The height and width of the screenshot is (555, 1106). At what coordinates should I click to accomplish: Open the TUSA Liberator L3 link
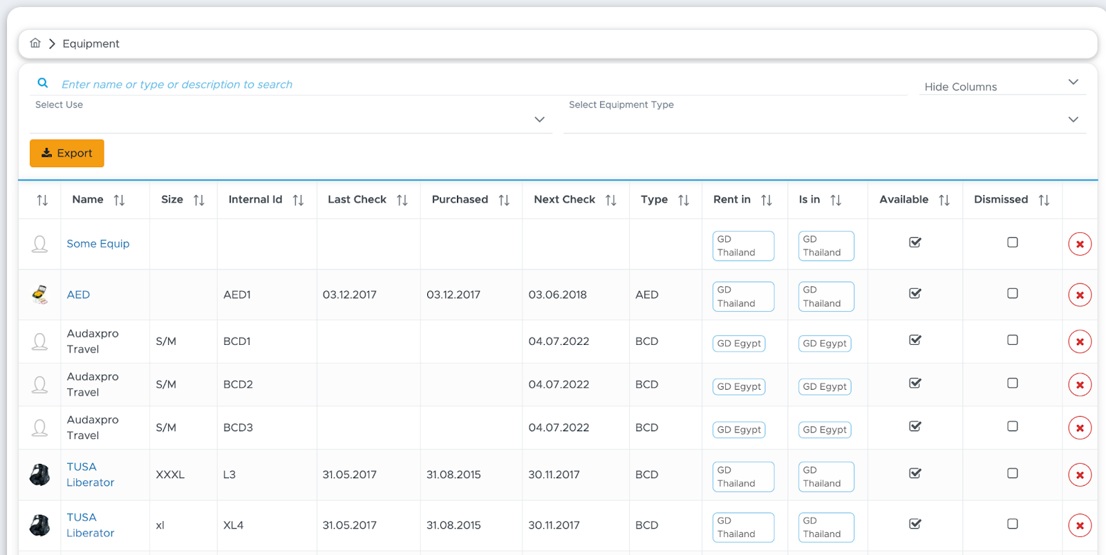click(91, 475)
